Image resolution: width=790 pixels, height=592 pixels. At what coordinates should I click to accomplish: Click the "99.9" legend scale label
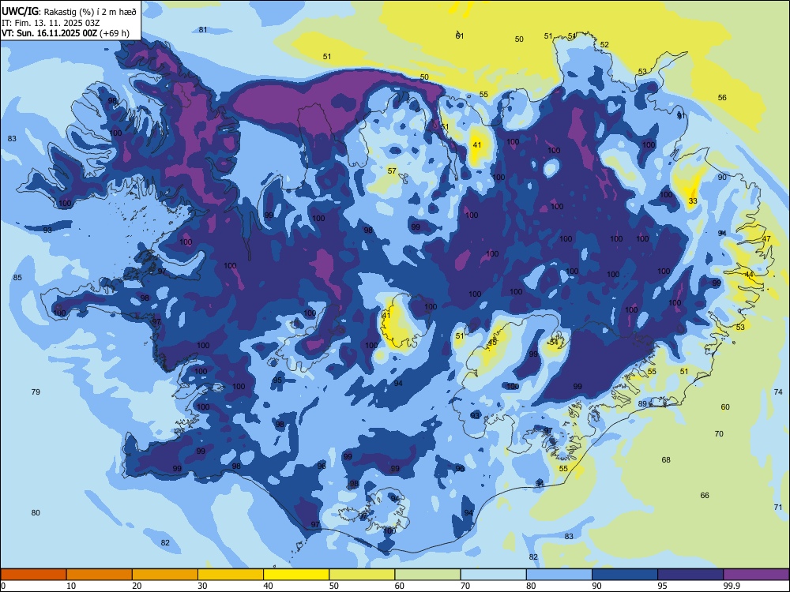[x=731, y=586]
